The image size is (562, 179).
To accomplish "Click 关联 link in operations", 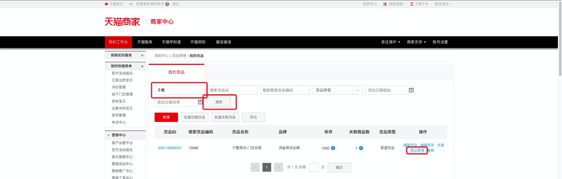I will click(441, 145).
